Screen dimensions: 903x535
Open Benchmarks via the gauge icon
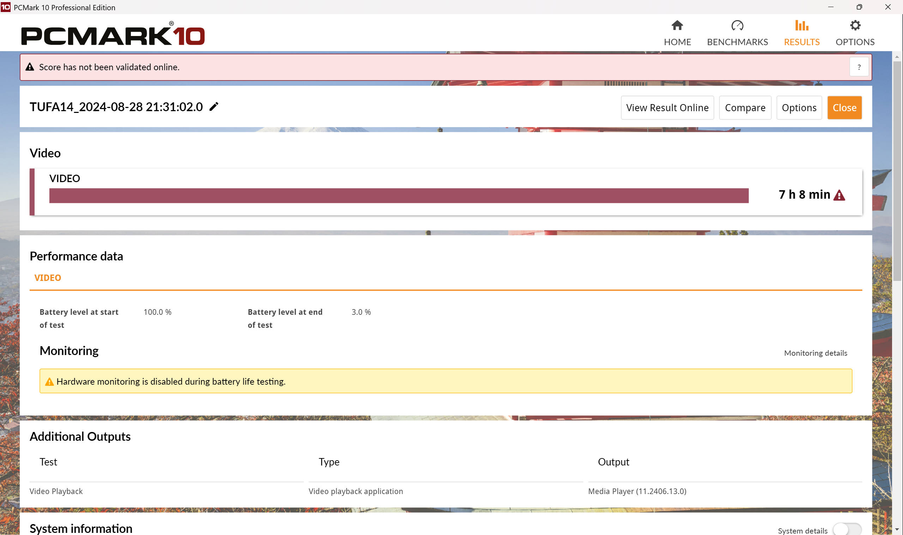click(x=737, y=25)
